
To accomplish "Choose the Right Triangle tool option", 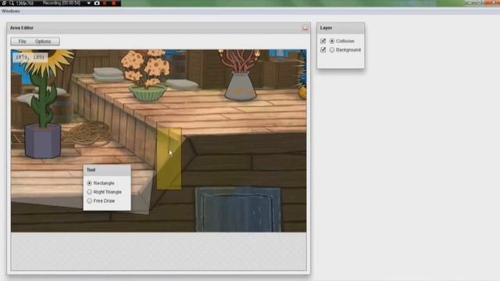I will pos(89,192).
